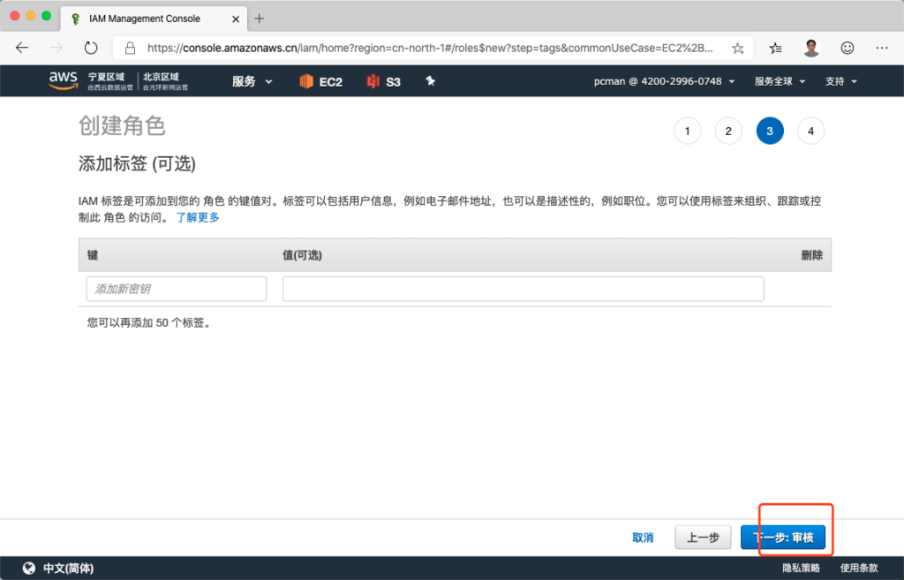Click the 添加新密钥 key input field
This screenshot has height=580, width=904.
pyautogui.click(x=177, y=289)
